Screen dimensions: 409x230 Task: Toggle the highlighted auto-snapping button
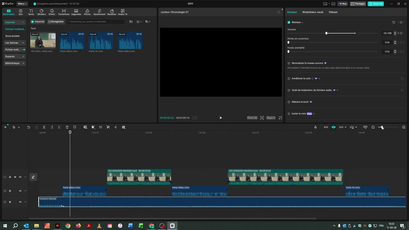[x=334, y=127]
